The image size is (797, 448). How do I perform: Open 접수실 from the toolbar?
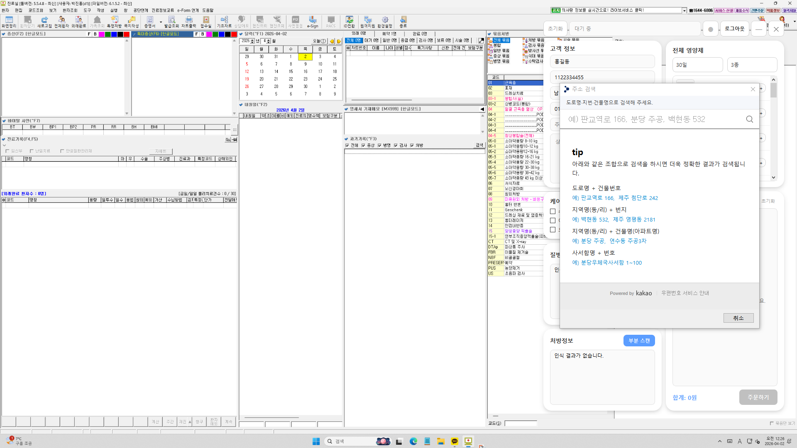pyautogui.click(x=206, y=22)
